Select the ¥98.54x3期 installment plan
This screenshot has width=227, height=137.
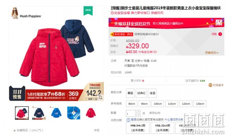[138, 128]
